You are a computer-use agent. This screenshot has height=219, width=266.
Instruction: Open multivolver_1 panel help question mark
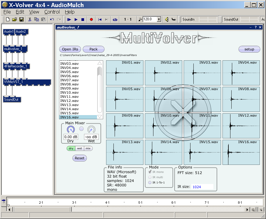point(256,27)
